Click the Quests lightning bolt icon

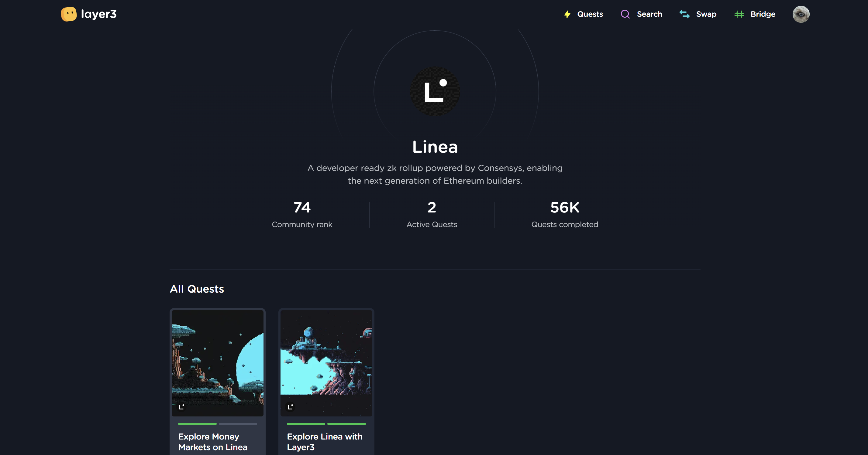pos(567,14)
